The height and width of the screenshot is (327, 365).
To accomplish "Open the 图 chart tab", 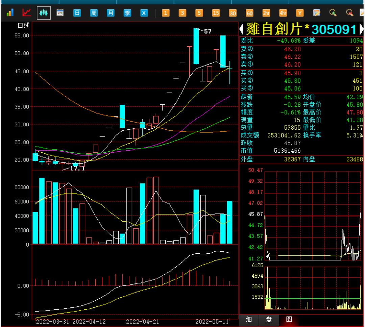I will click(x=289, y=320).
